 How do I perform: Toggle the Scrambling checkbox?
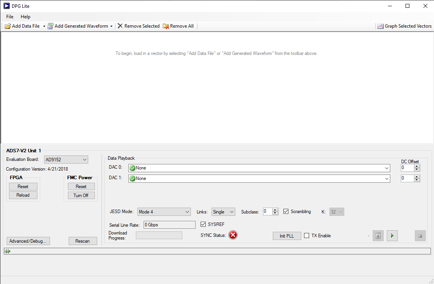click(x=286, y=211)
